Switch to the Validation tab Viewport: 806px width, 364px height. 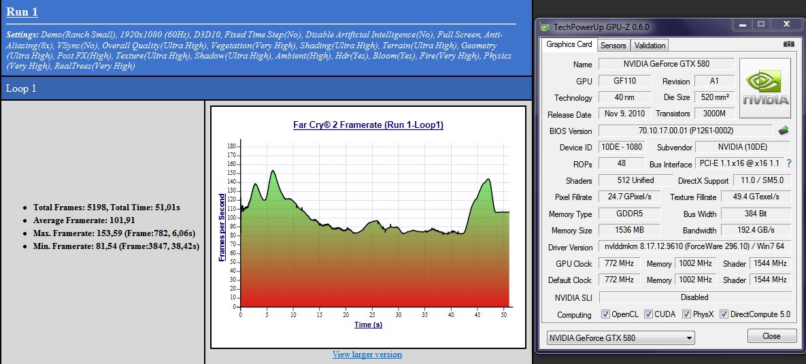coord(650,45)
